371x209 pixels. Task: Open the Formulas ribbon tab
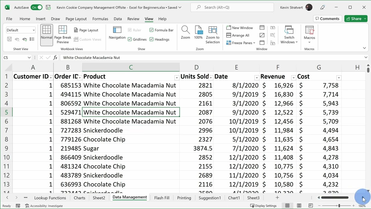point(100,19)
